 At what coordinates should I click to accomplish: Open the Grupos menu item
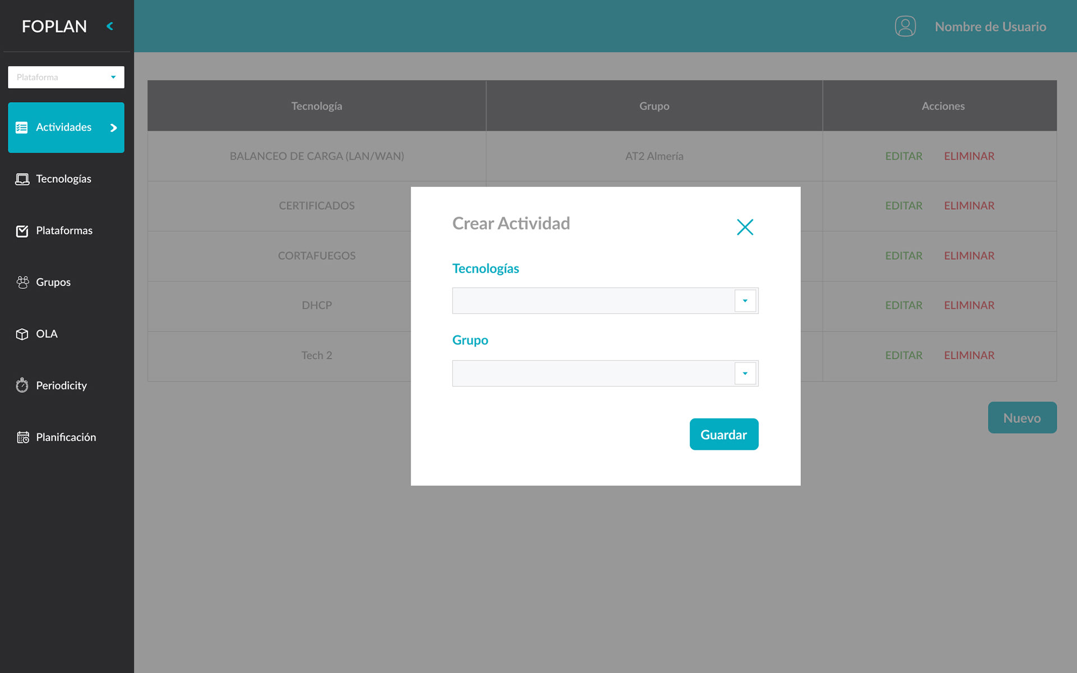(x=53, y=282)
